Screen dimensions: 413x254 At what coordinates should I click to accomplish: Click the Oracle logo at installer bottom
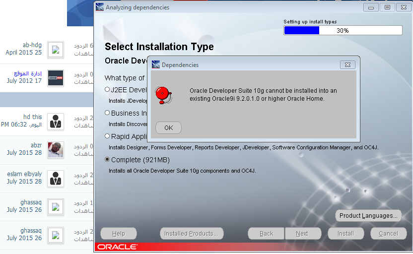pos(117,247)
